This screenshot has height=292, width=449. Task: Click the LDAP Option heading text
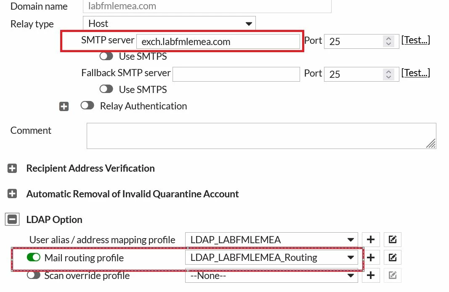tap(54, 220)
